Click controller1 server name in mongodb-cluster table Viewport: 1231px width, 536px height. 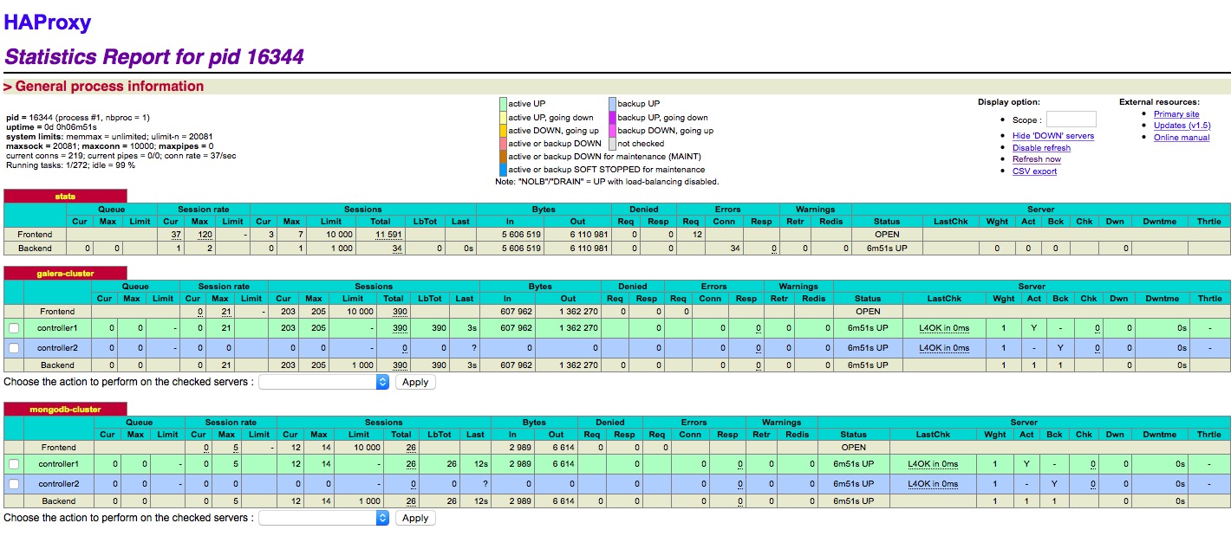tap(57, 465)
